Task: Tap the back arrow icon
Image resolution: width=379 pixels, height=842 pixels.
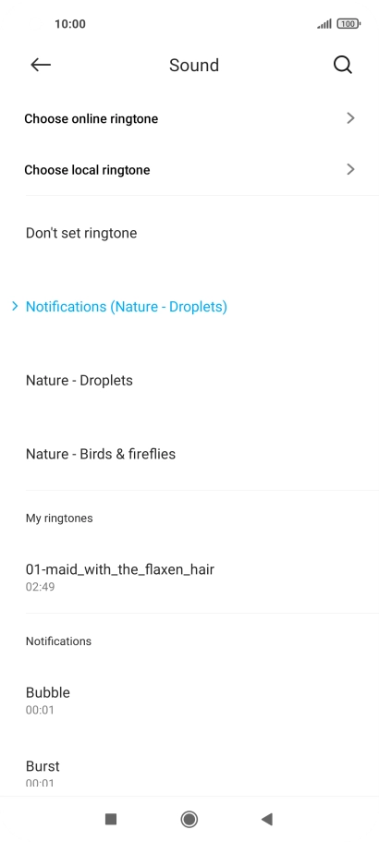Action: coord(41,65)
